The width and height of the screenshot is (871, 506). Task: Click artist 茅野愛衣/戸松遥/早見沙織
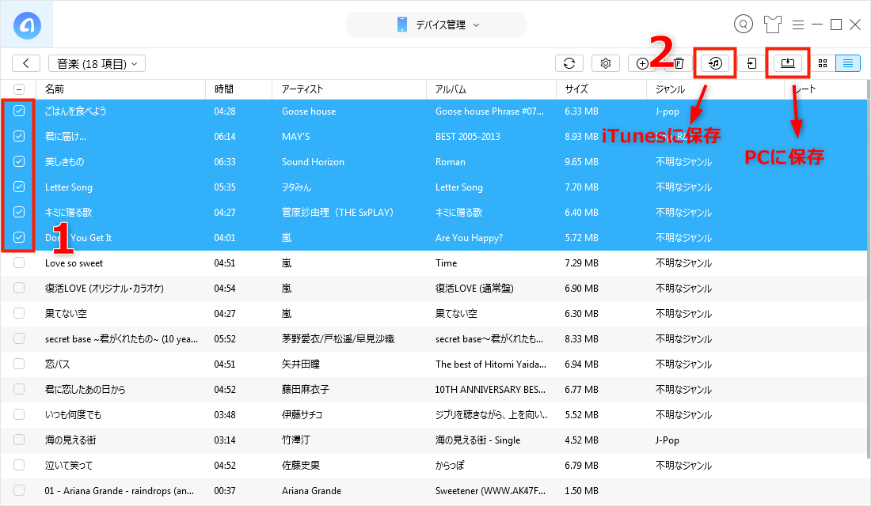tap(338, 338)
